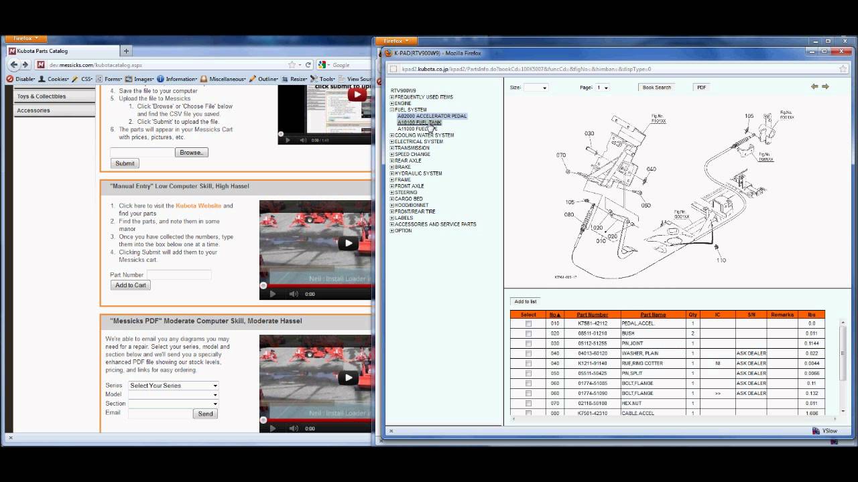
Task: Open the CSS menu in developer toolbar
Action: point(84,79)
